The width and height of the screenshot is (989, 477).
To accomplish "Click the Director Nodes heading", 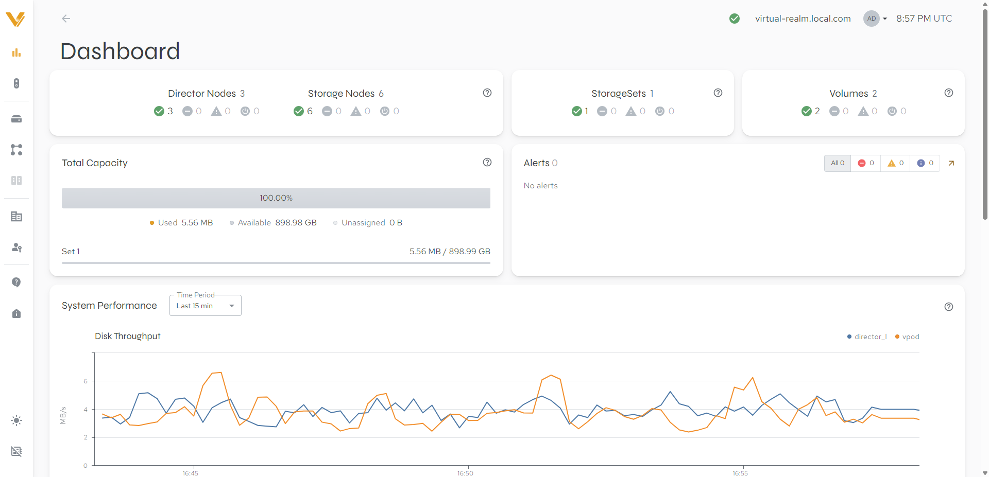I will pyautogui.click(x=202, y=93).
